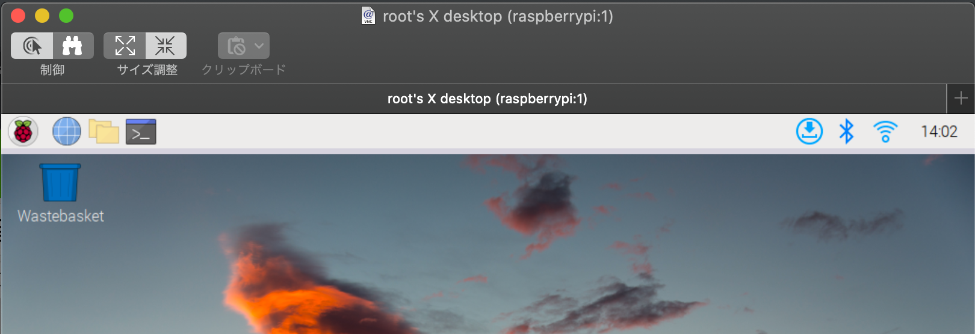Open the Wi-Fi network menu
The width and height of the screenshot is (975, 334).
[x=885, y=131]
